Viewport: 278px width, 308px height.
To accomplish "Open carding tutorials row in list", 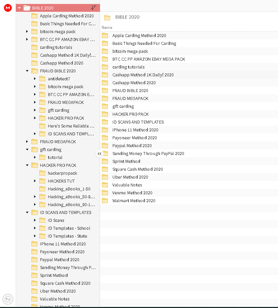I will tap(189, 67).
